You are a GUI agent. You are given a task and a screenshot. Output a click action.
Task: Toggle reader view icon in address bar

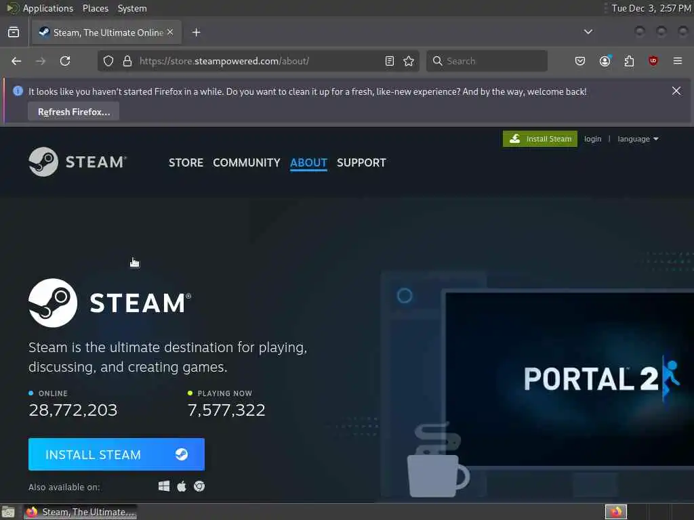coord(390,61)
